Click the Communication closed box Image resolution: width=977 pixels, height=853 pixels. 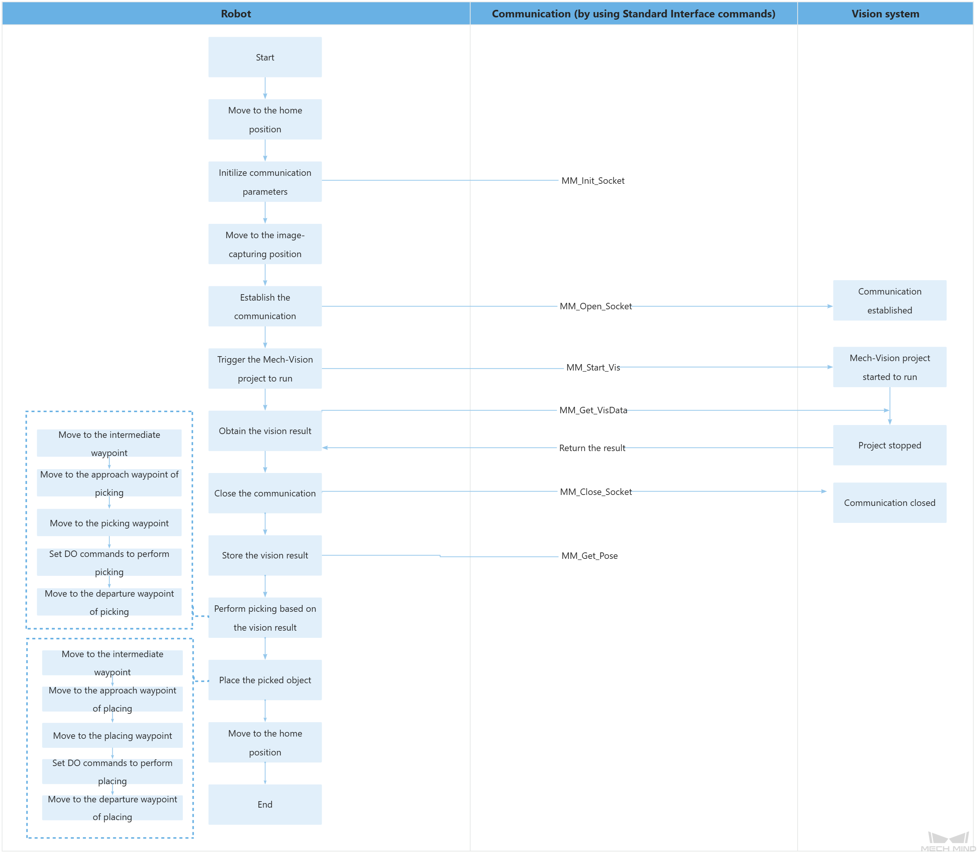click(889, 502)
